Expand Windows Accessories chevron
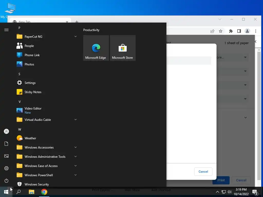 pyautogui.click(x=76, y=147)
